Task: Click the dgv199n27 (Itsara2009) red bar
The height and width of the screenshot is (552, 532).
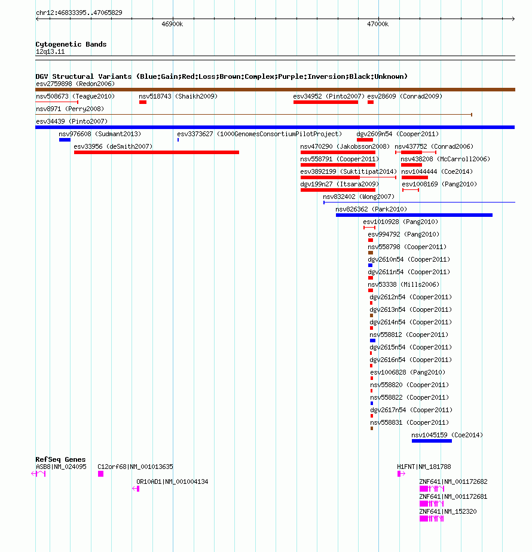Action: pos(338,190)
